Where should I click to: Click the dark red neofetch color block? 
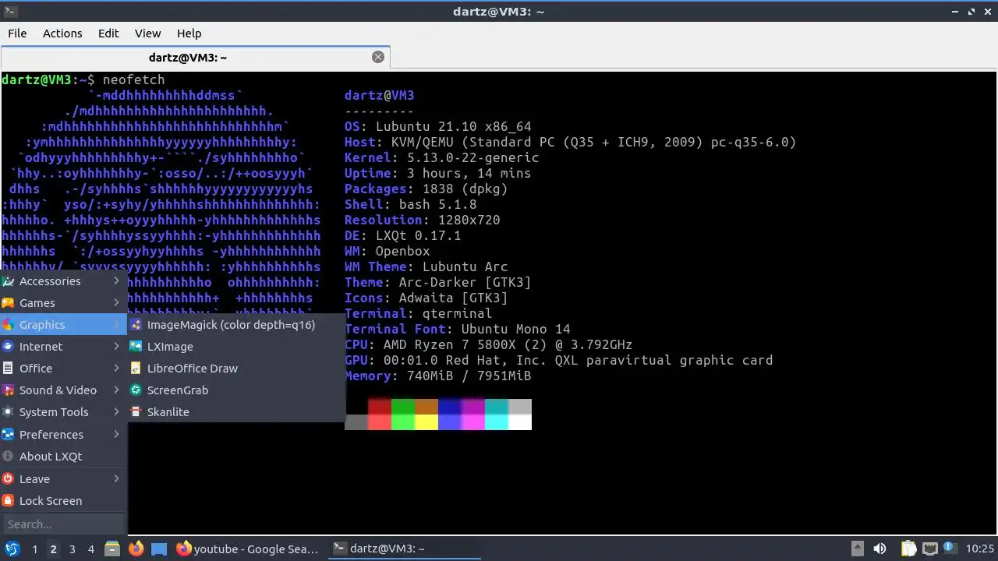380,407
